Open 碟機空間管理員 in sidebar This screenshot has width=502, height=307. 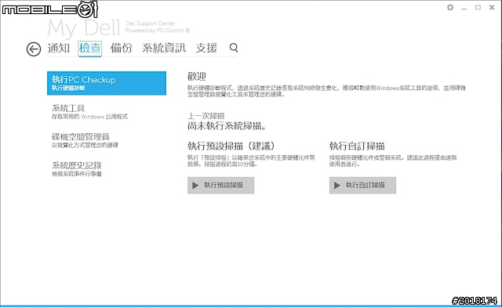point(85,140)
